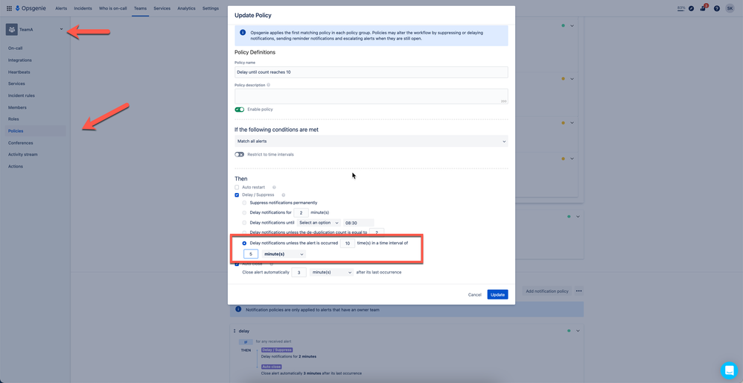Open the Analytics tab
Image resolution: width=743 pixels, height=383 pixels.
pos(186,8)
